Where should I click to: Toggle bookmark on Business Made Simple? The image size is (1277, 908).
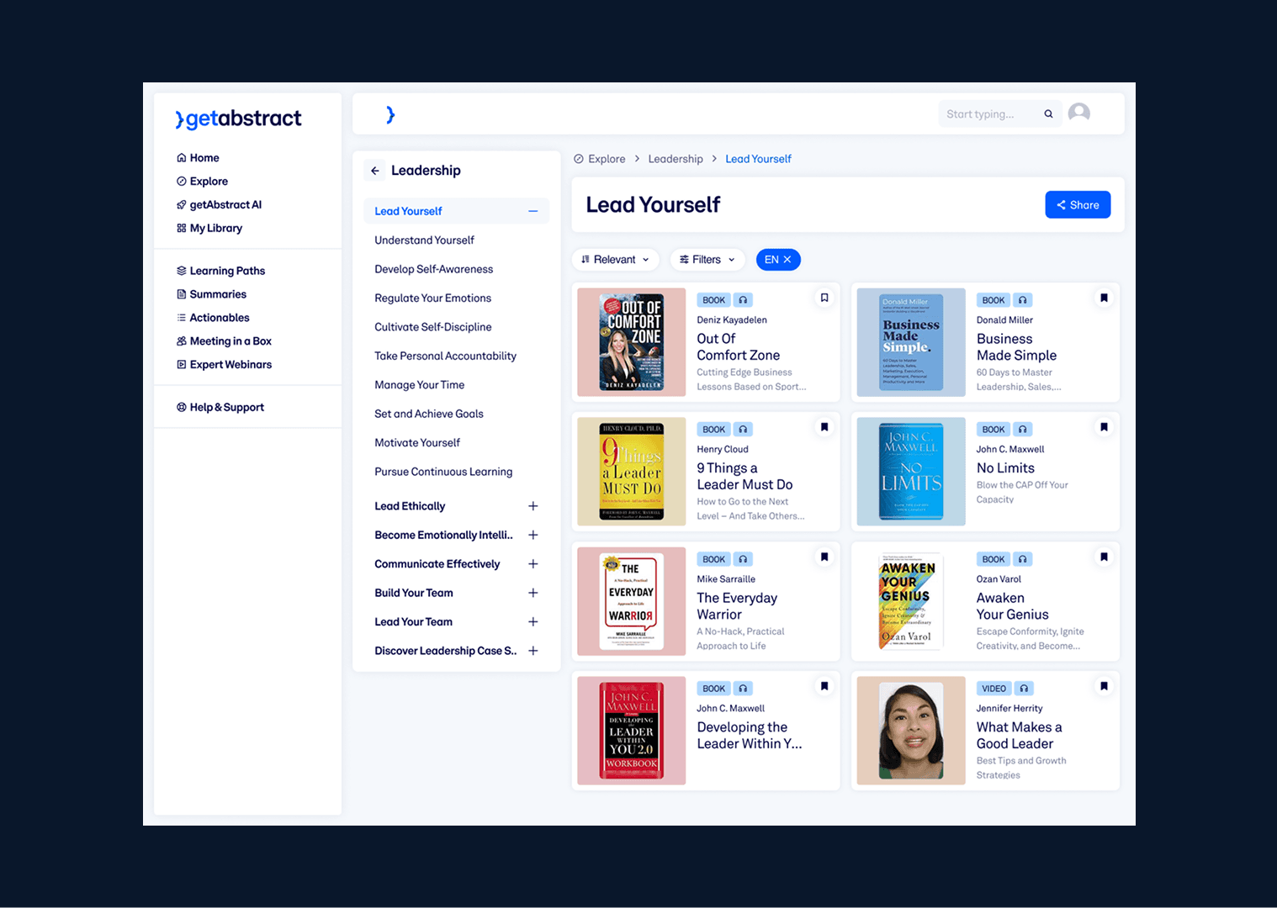click(x=1104, y=298)
